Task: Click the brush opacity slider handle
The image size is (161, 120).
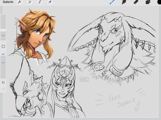Action: click(x=3, y=54)
